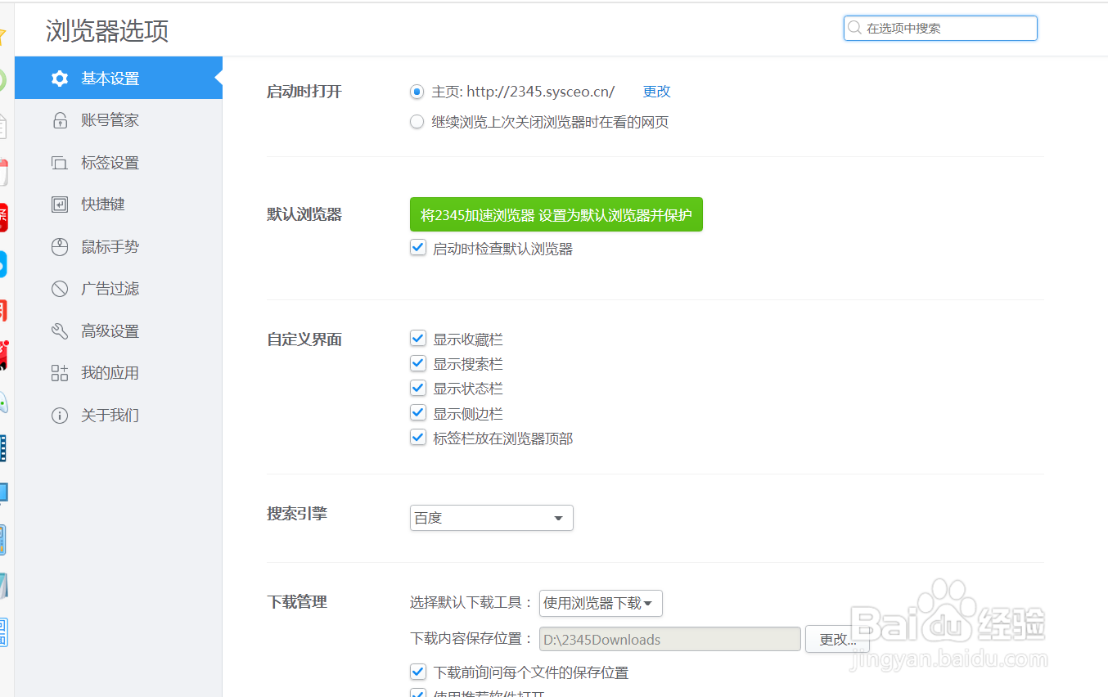
Task: Disable 显示状态栏 option
Action: (418, 388)
